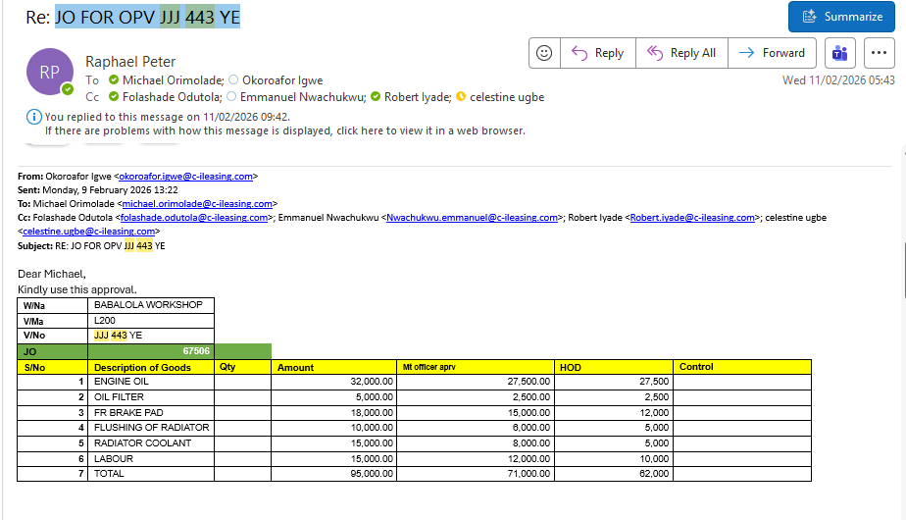Open the more actions ellipsis menu
The height and width of the screenshot is (520, 906).
click(x=879, y=53)
